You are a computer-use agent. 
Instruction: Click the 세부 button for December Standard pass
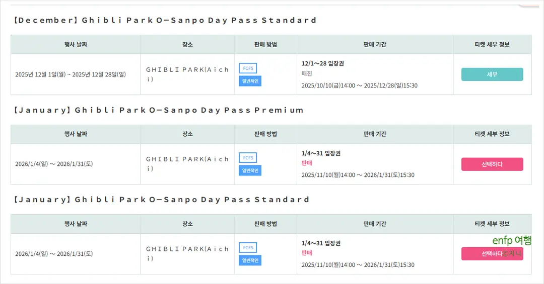pos(492,74)
